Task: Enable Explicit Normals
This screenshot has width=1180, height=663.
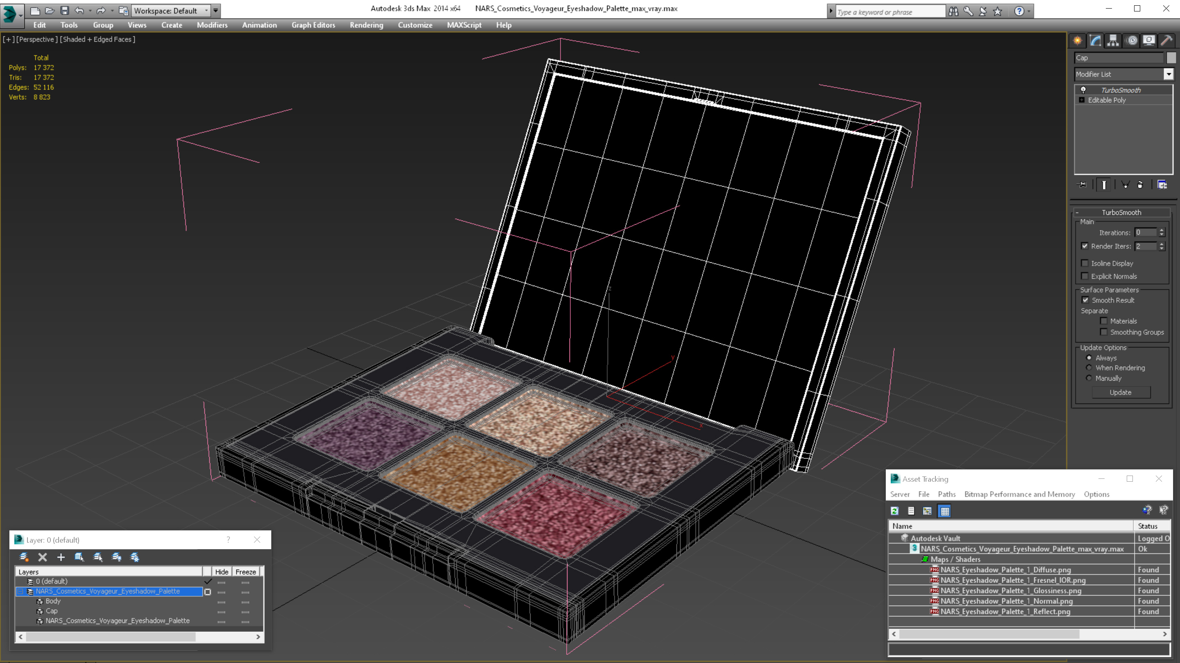Action: (1085, 276)
